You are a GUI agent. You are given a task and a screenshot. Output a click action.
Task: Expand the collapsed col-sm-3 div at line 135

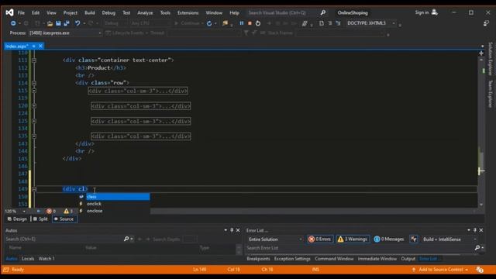point(34,136)
